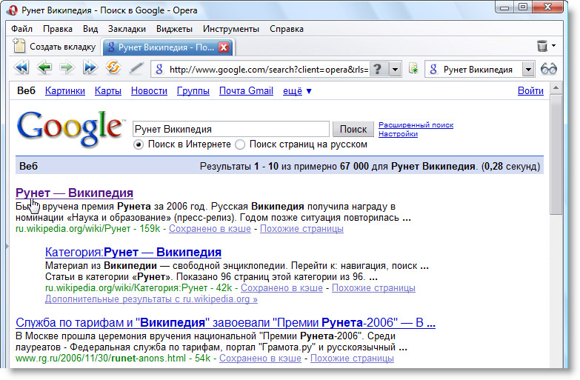Viewport: 580px width, 380px height.
Task: Open the Настройки link
Action: pyautogui.click(x=398, y=134)
